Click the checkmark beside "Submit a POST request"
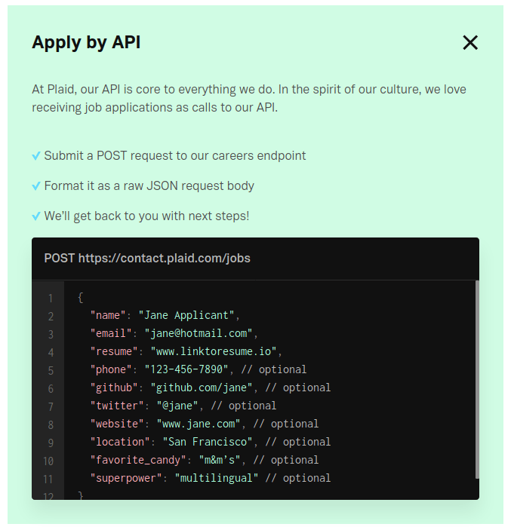 (x=36, y=156)
